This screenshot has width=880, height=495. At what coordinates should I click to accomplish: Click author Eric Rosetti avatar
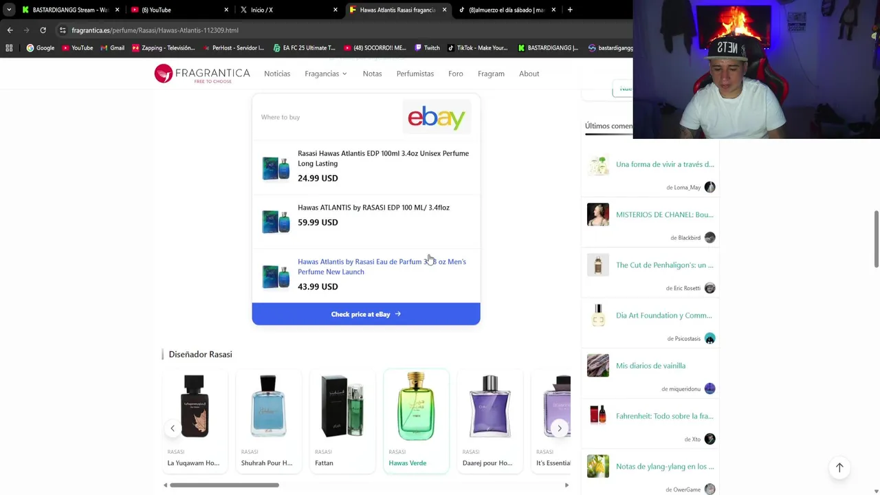point(709,288)
